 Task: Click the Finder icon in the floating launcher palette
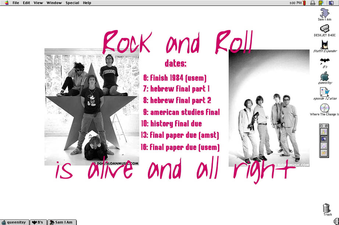[x=324, y=139]
